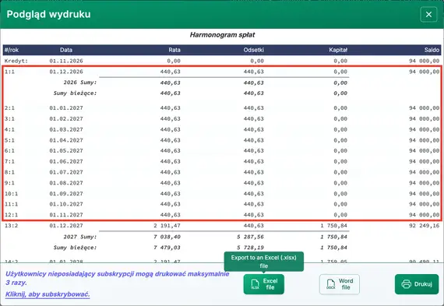Screen dimensions: 444x306
Task: Click saldo value 92 249,16
Action: [x=425, y=226]
